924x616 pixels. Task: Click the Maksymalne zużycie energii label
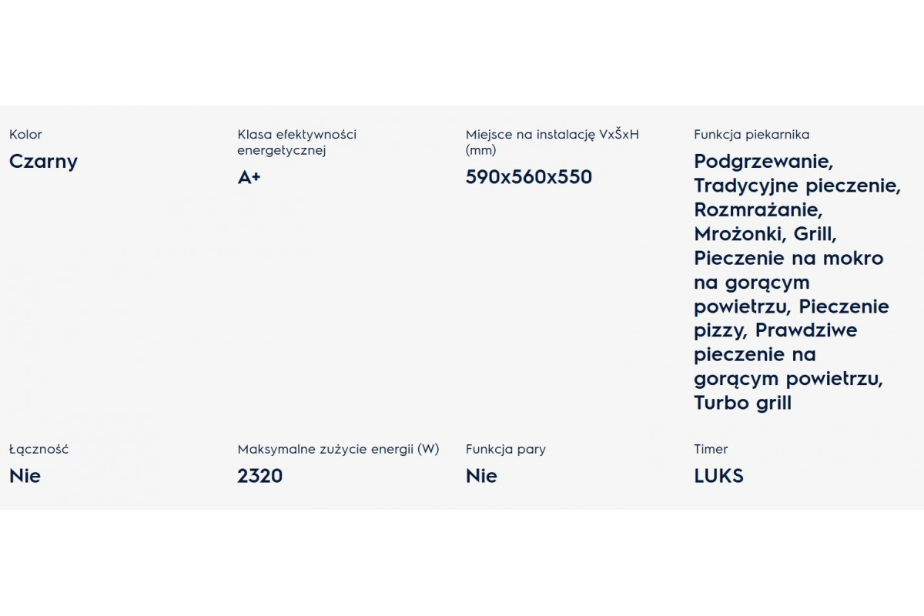pyautogui.click(x=338, y=450)
